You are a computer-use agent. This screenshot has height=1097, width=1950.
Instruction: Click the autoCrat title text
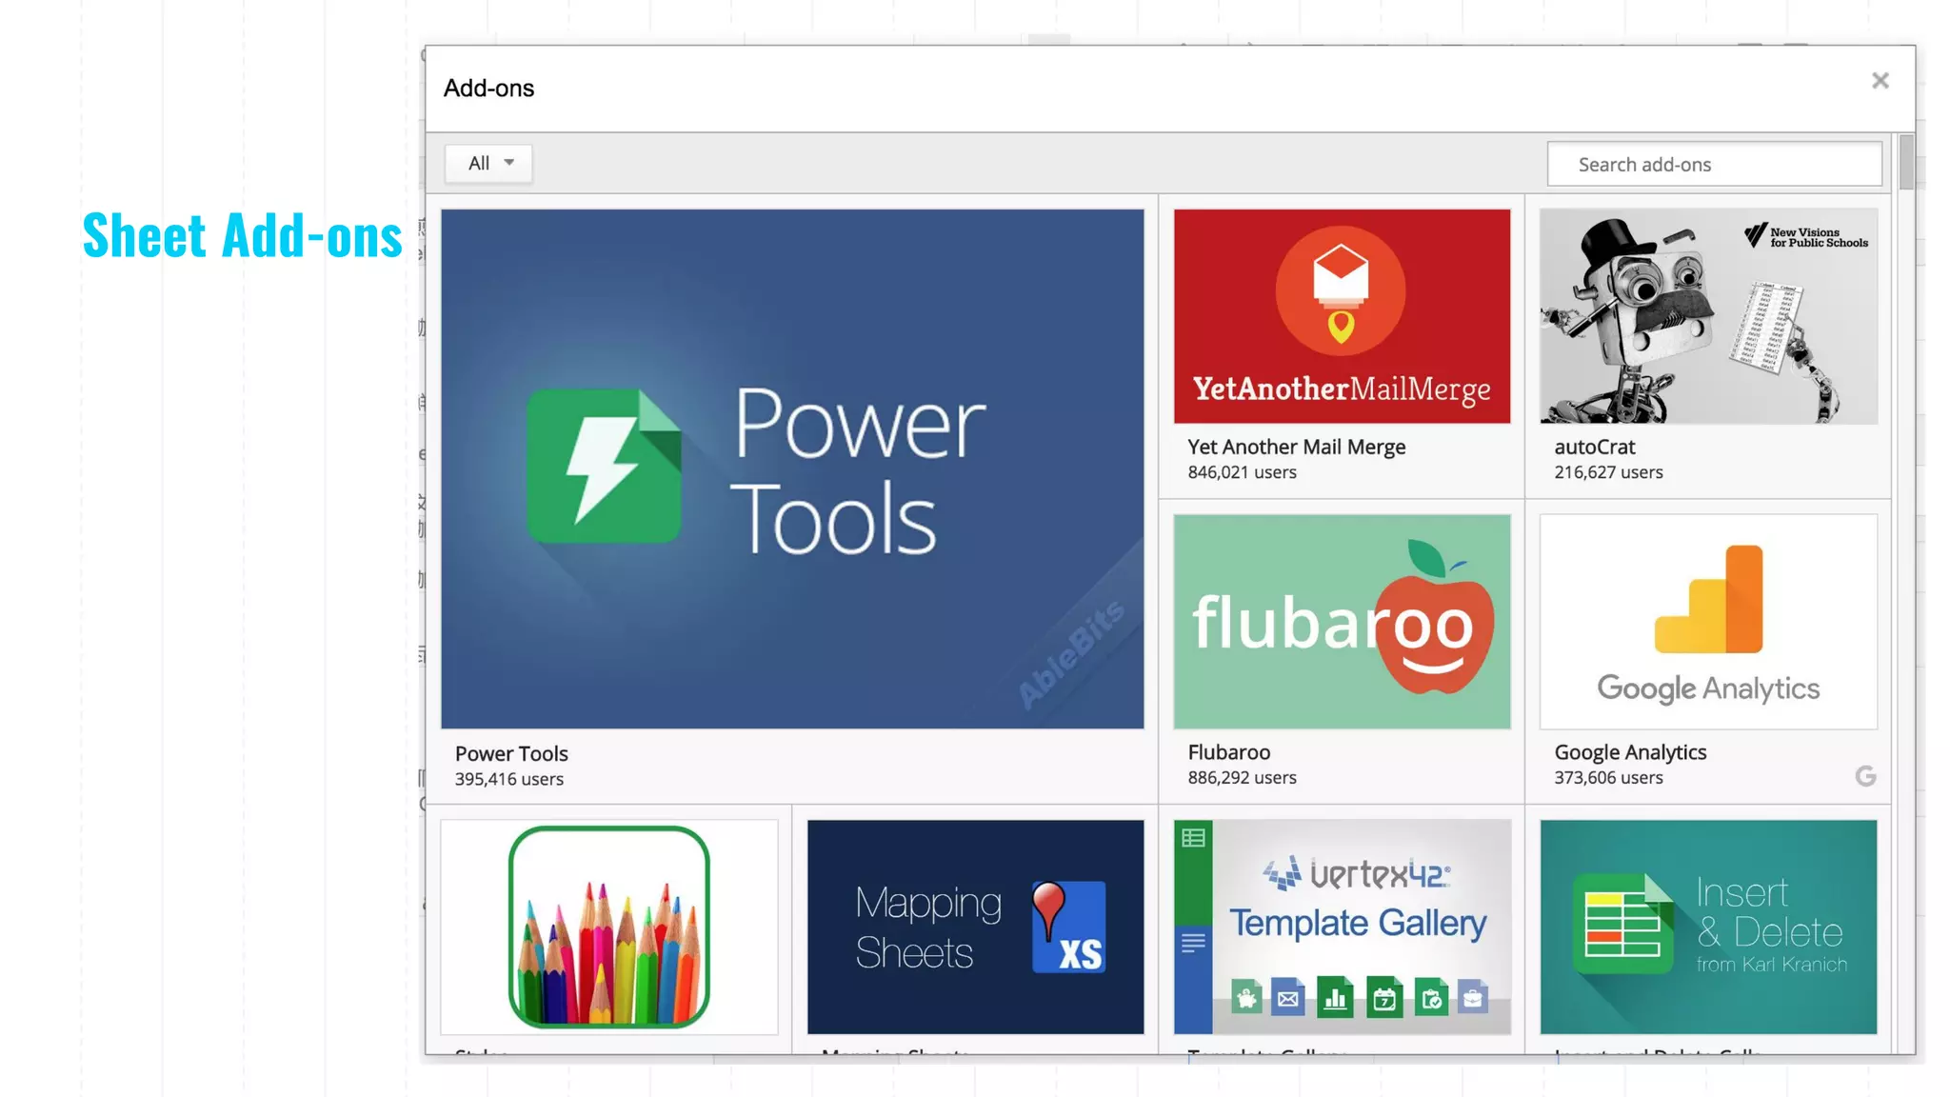tap(1595, 447)
